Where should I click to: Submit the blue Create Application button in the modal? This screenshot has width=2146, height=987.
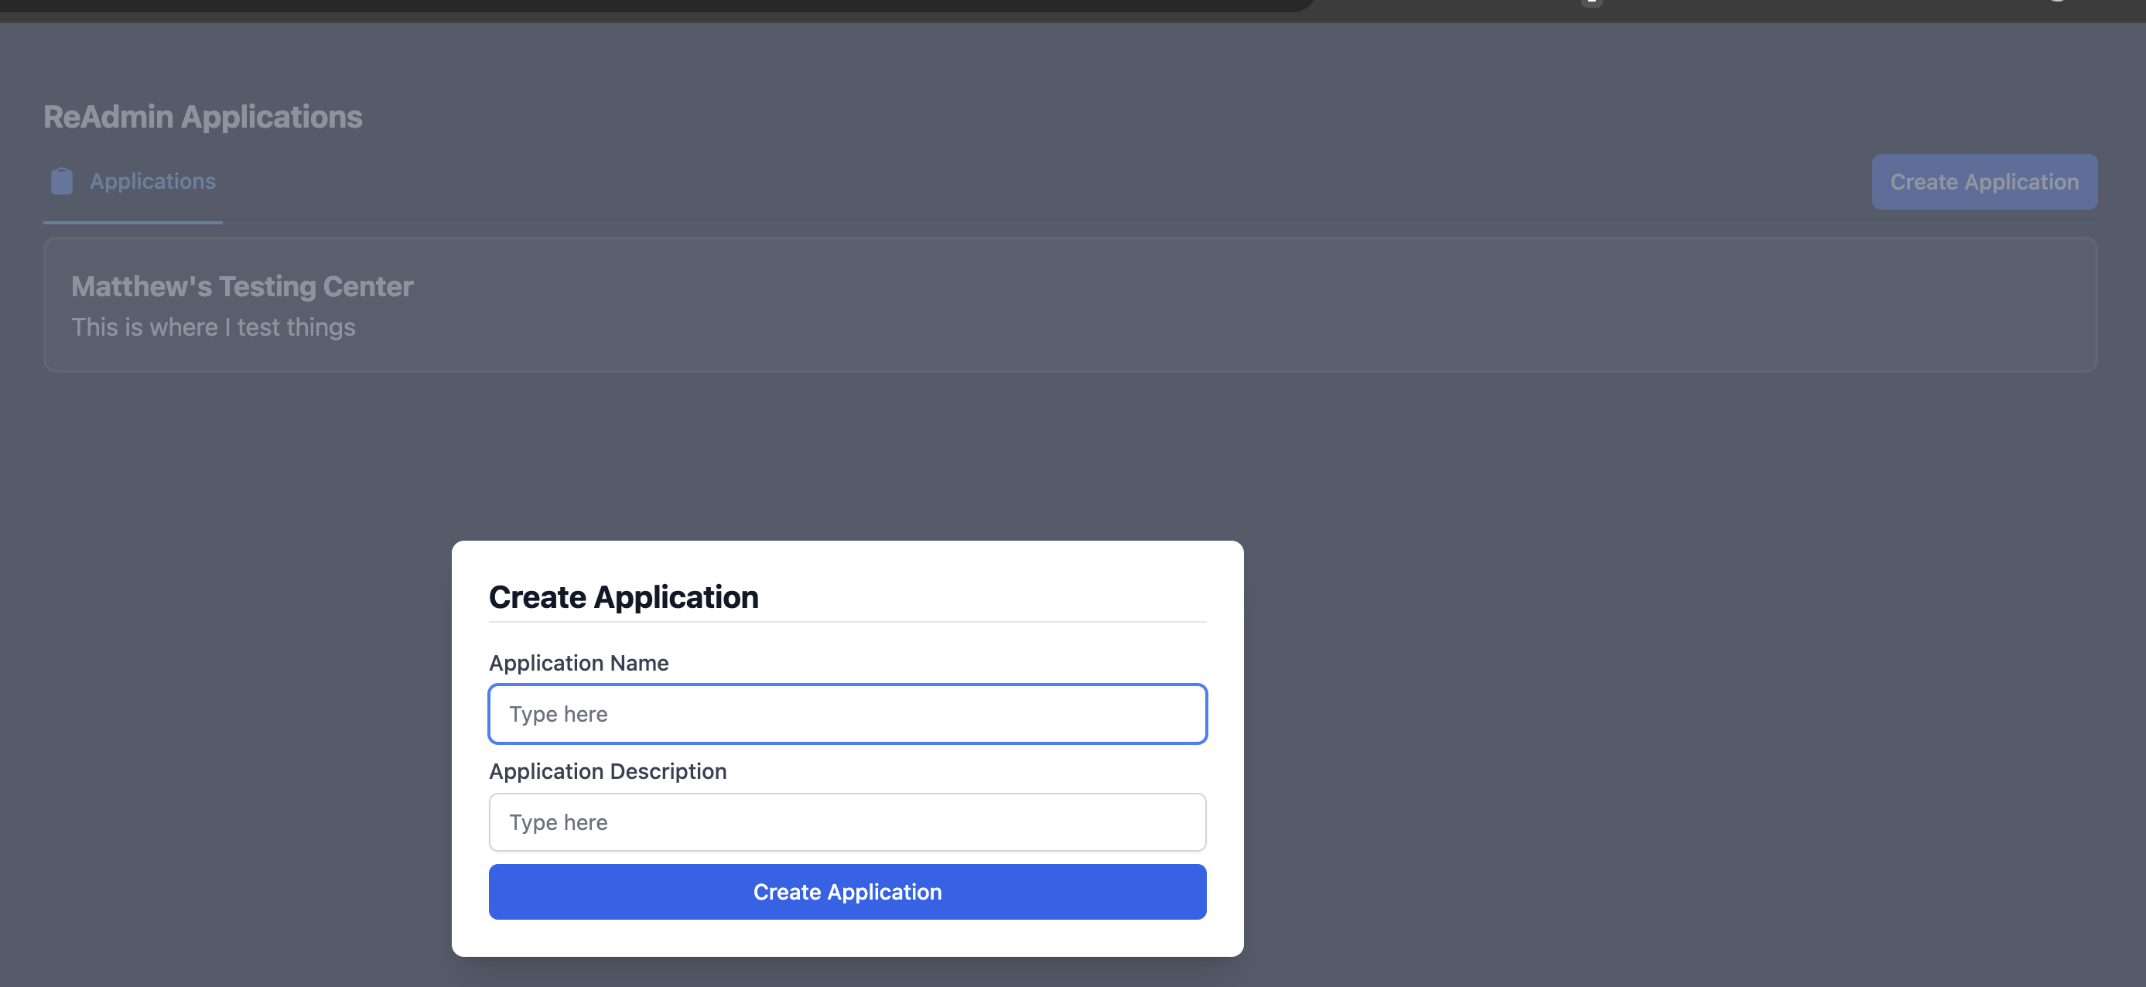pos(847,891)
